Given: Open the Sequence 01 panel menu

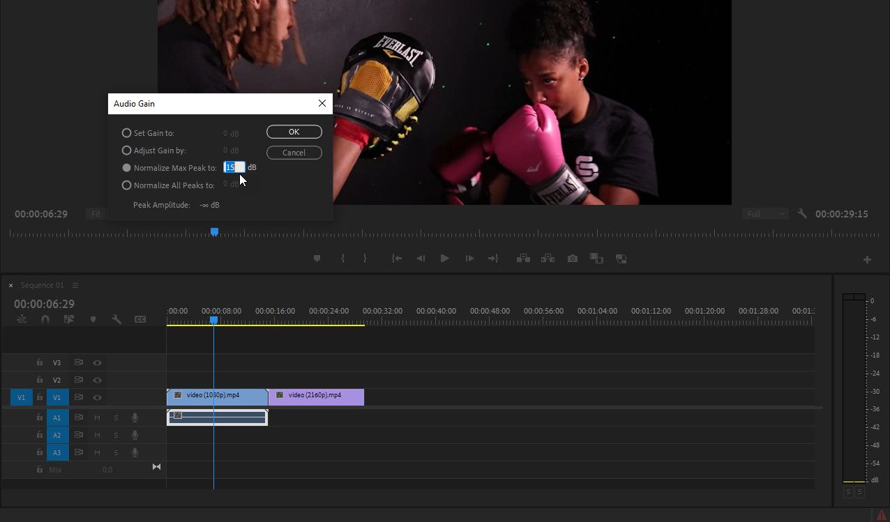Looking at the screenshot, I should [x=75, y=285].
